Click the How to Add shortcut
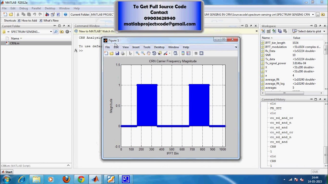 [x=27, y=20]
